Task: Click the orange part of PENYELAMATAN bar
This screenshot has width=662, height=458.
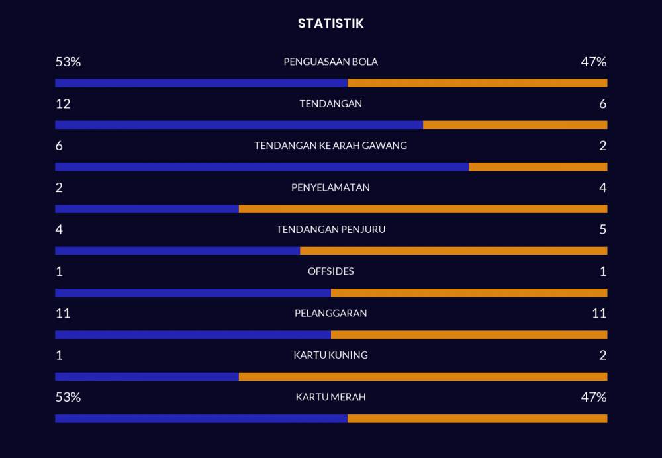Action: (423, 208)
